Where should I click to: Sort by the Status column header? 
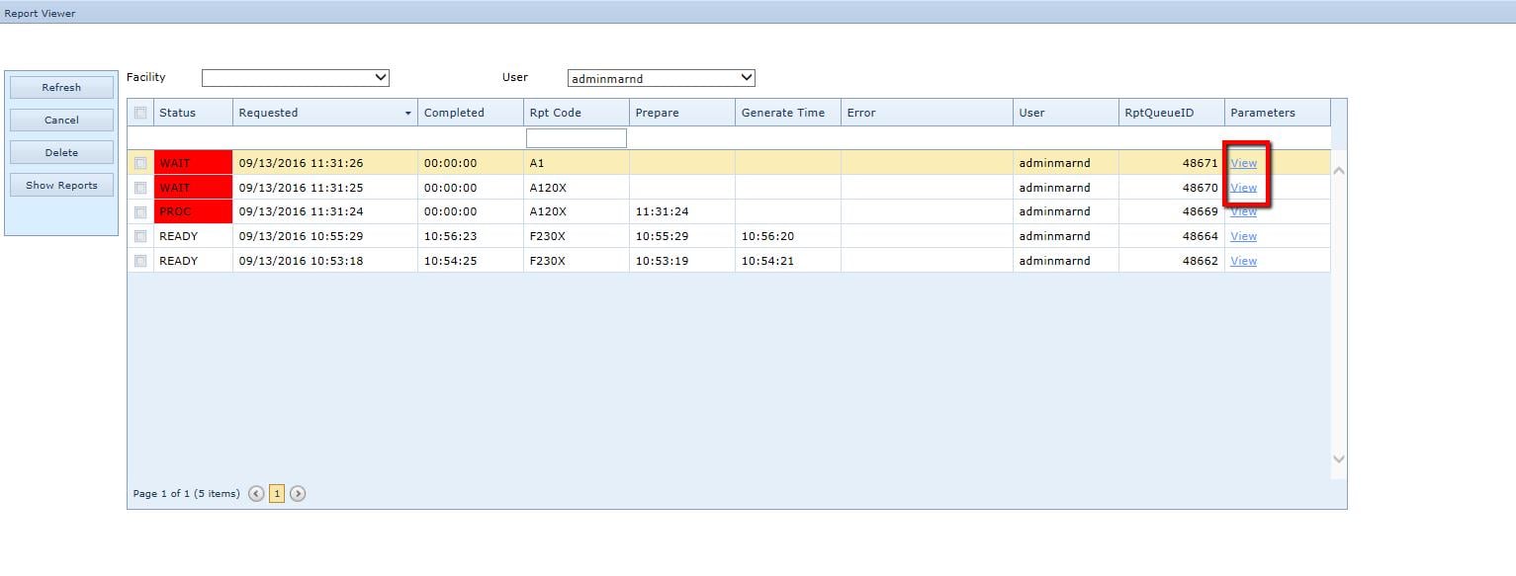coord(193,113)
